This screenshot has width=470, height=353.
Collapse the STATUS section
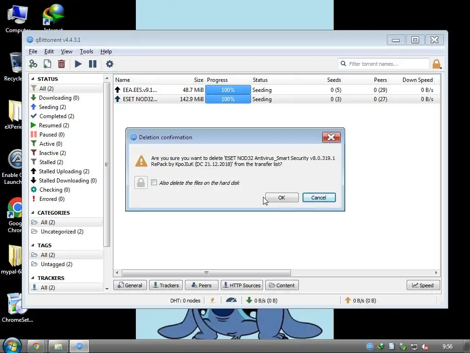tap(33, 79)
